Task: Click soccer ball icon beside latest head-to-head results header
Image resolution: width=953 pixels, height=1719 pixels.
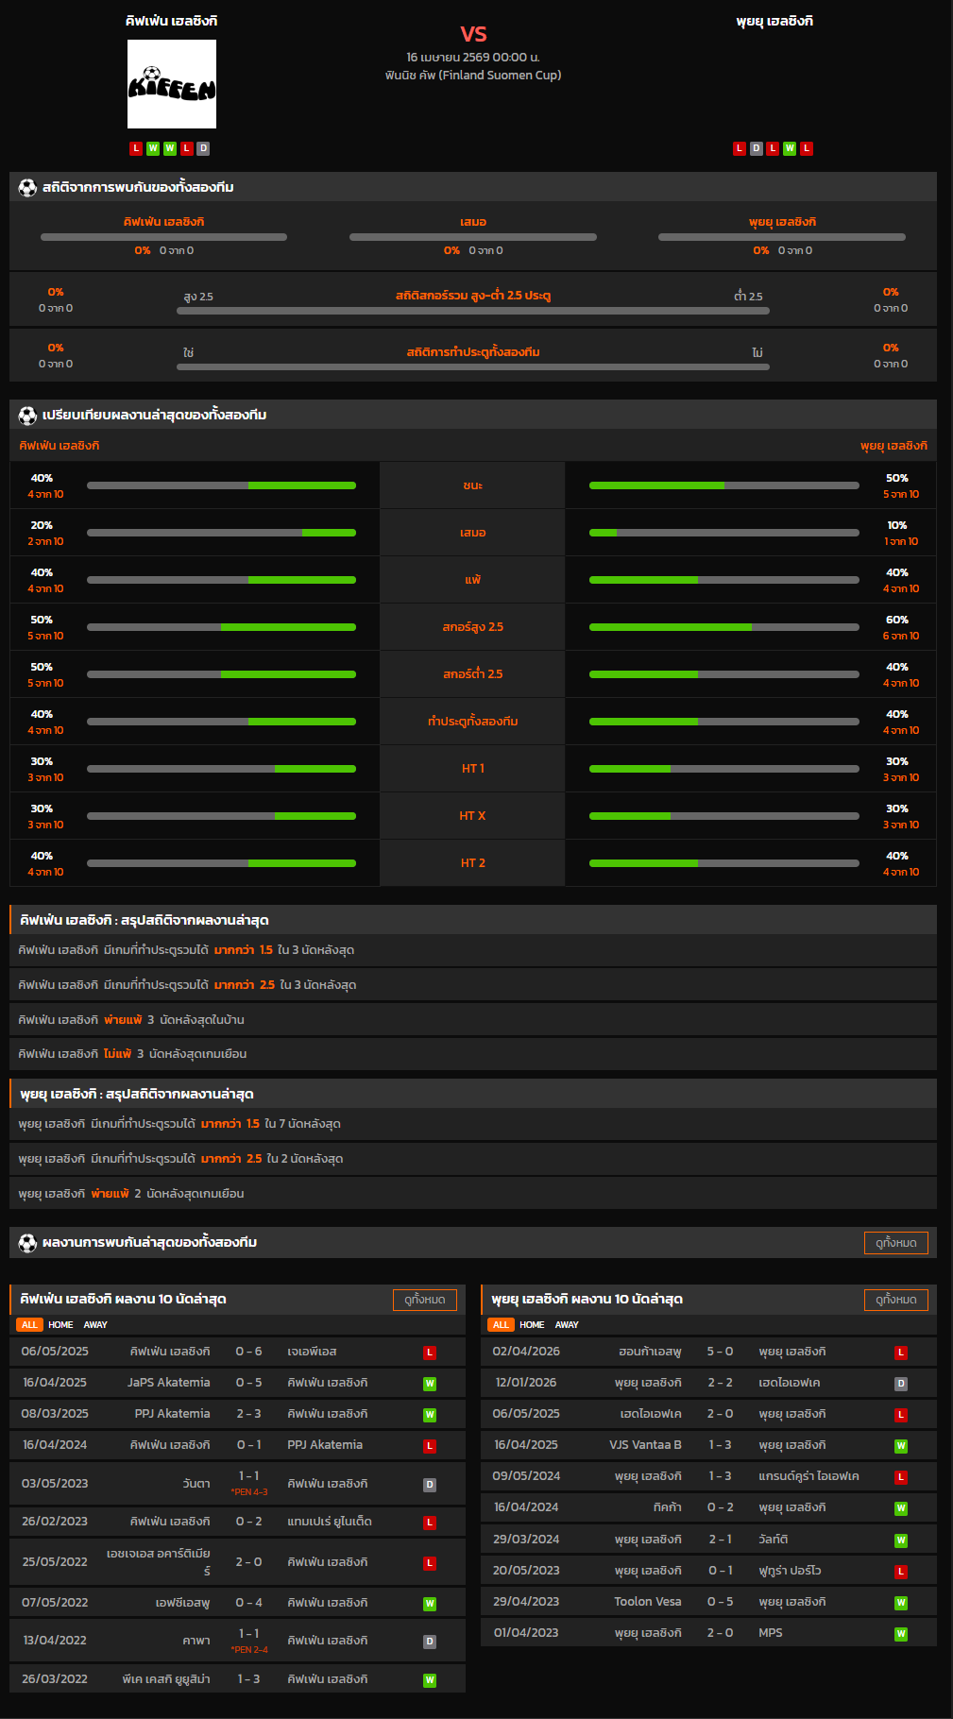Action: [27, 1243]
